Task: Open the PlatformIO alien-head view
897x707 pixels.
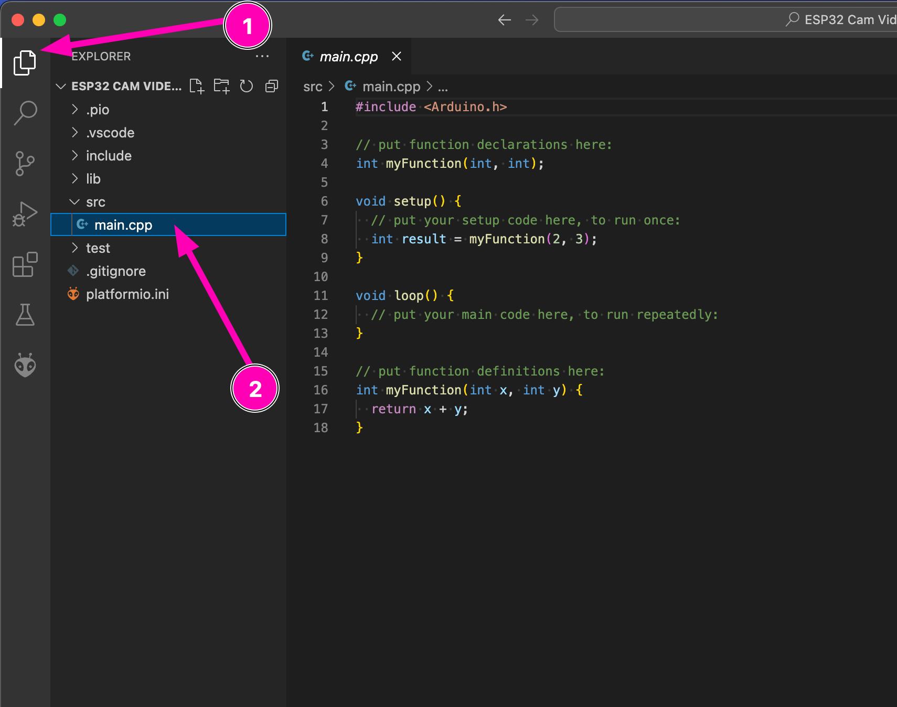Action: click(x=25, y=365)
